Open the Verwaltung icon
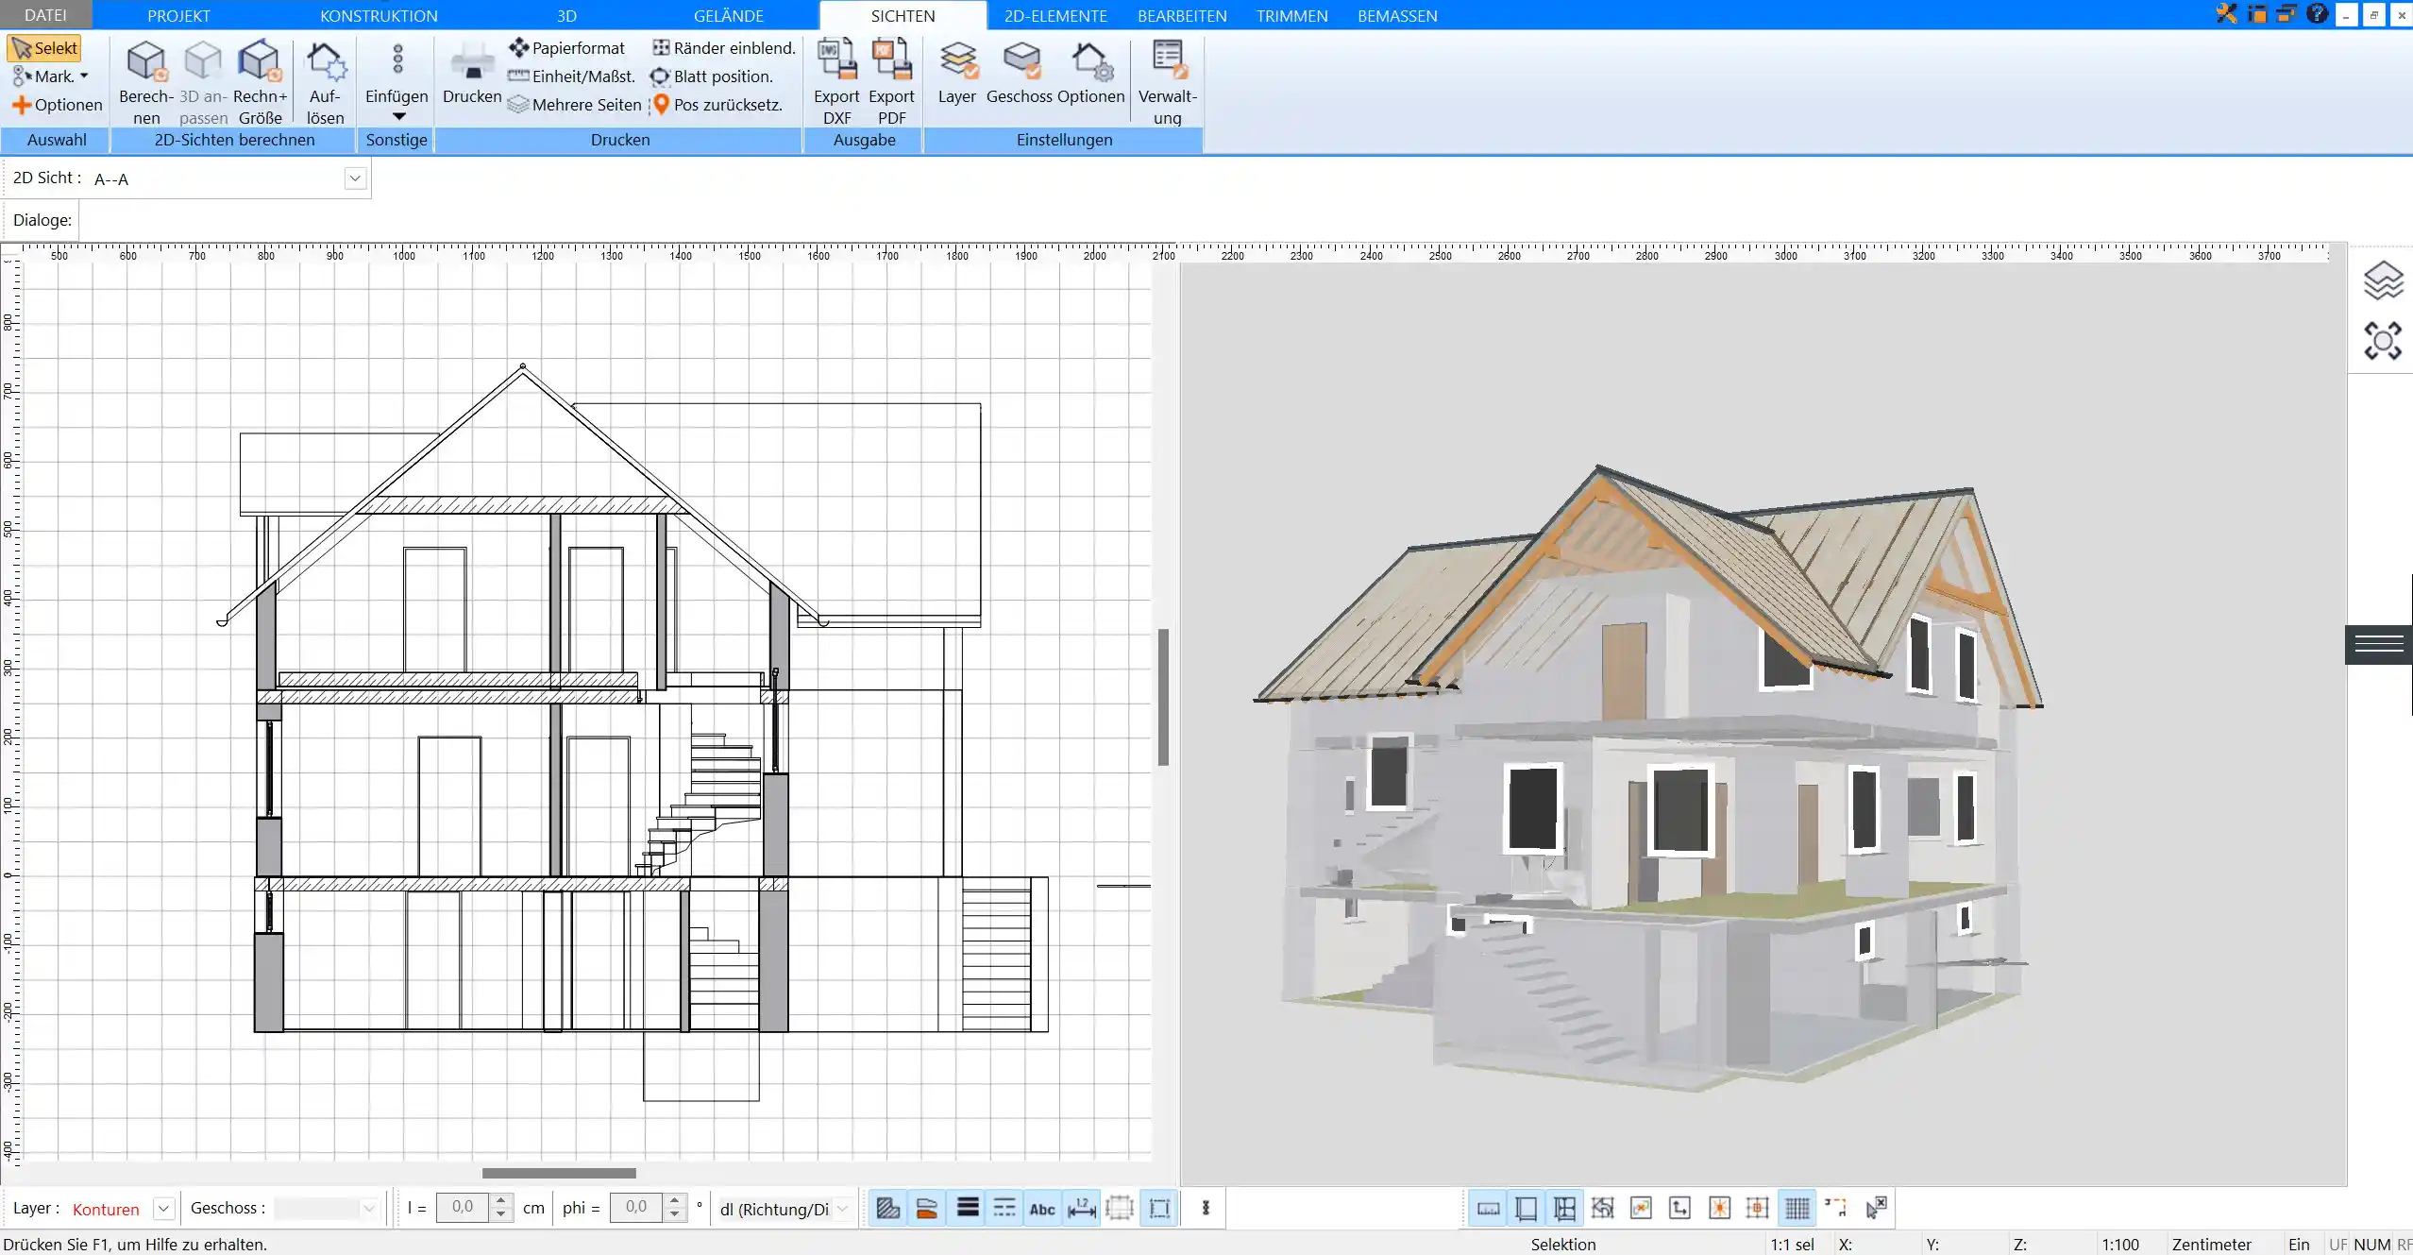2413x1255 pixels. (x=1168, y=59)
